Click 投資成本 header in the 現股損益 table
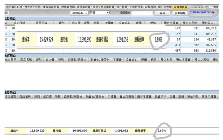Viewport: 223px width, 140px height. tap(124, 23)
